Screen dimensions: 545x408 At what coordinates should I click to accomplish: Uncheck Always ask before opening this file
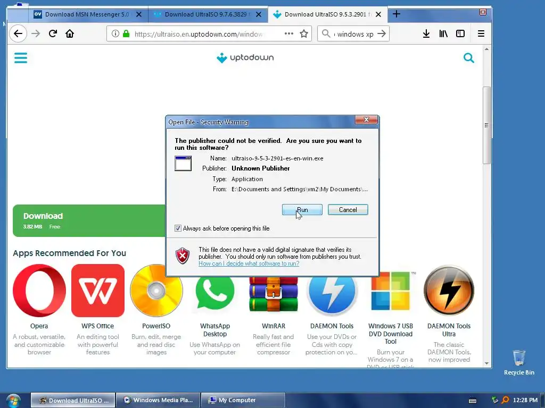(178, 228)
